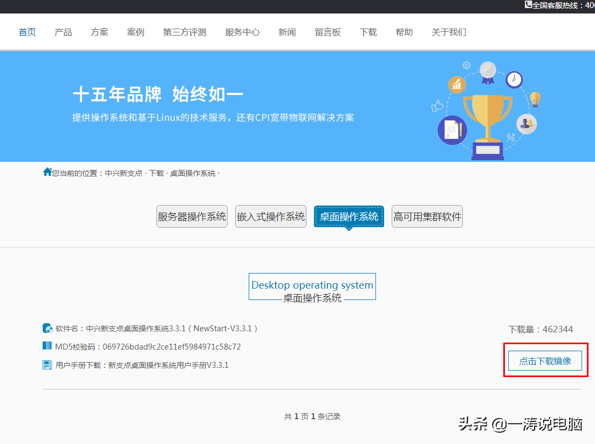The height and width of the screenshot is (444, 595).
Task: Click the banner subtitle about Linux技术服务
Action: pos(213,118)
